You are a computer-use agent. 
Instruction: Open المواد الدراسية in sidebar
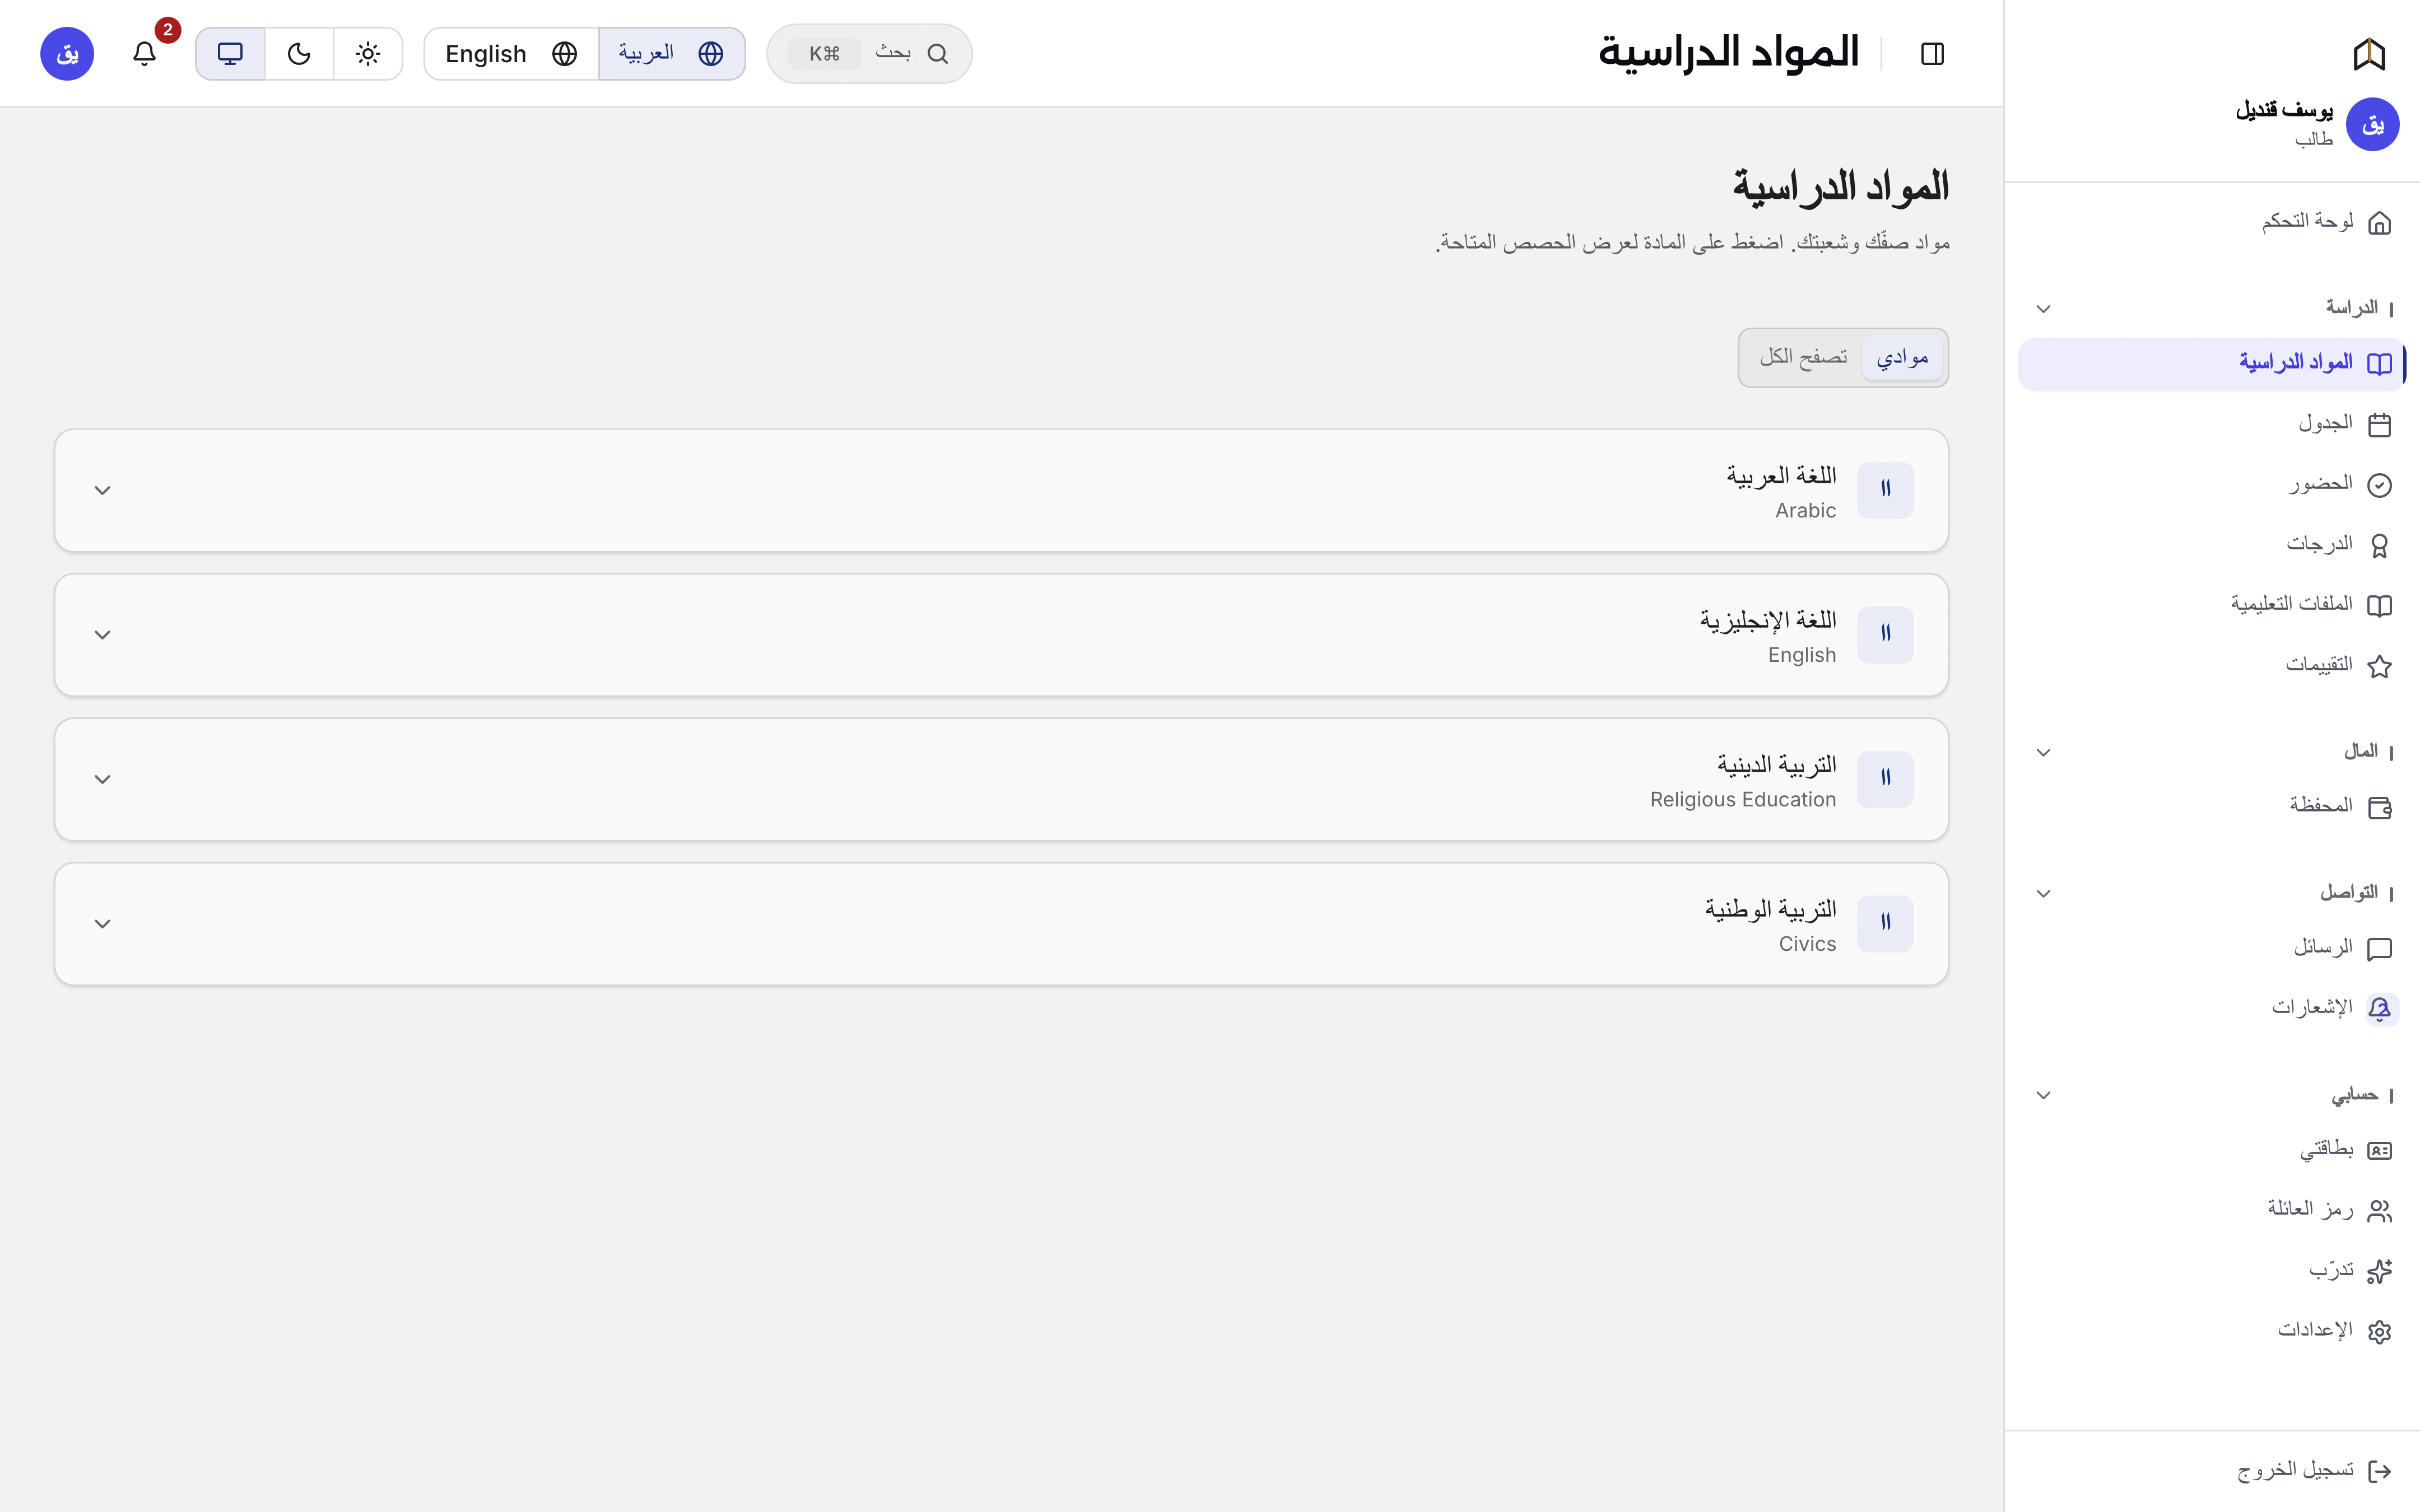(2212, 364)
